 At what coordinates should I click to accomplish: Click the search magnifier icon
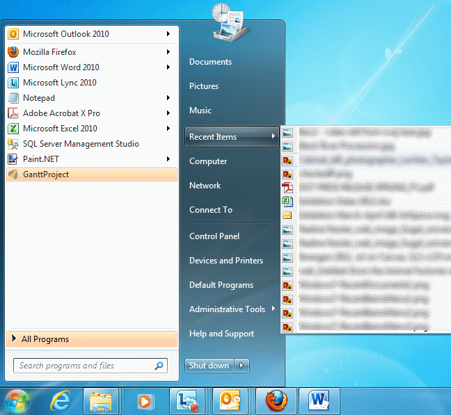click(x=159, y=366)
